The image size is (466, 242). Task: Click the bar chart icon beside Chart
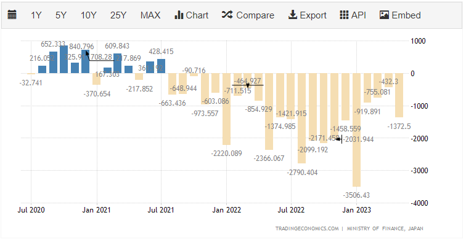tap(179, 15)
